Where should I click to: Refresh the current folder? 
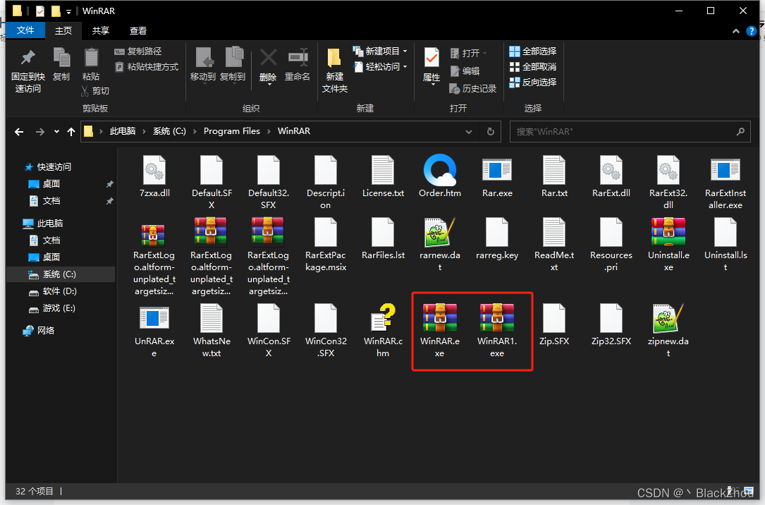[490, 132]
